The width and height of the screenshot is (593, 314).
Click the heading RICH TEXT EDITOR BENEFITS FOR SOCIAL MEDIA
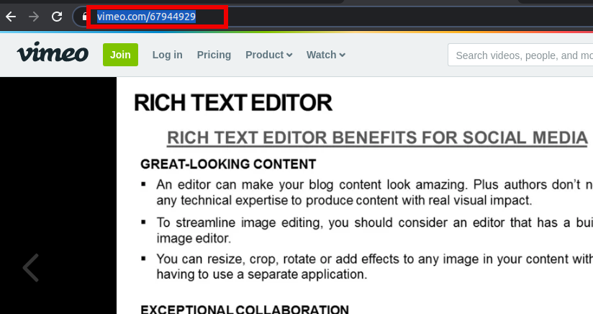coord(377,138)
